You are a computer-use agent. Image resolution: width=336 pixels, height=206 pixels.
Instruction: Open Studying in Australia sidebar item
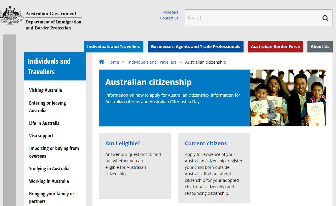click(x=49, y=169)
